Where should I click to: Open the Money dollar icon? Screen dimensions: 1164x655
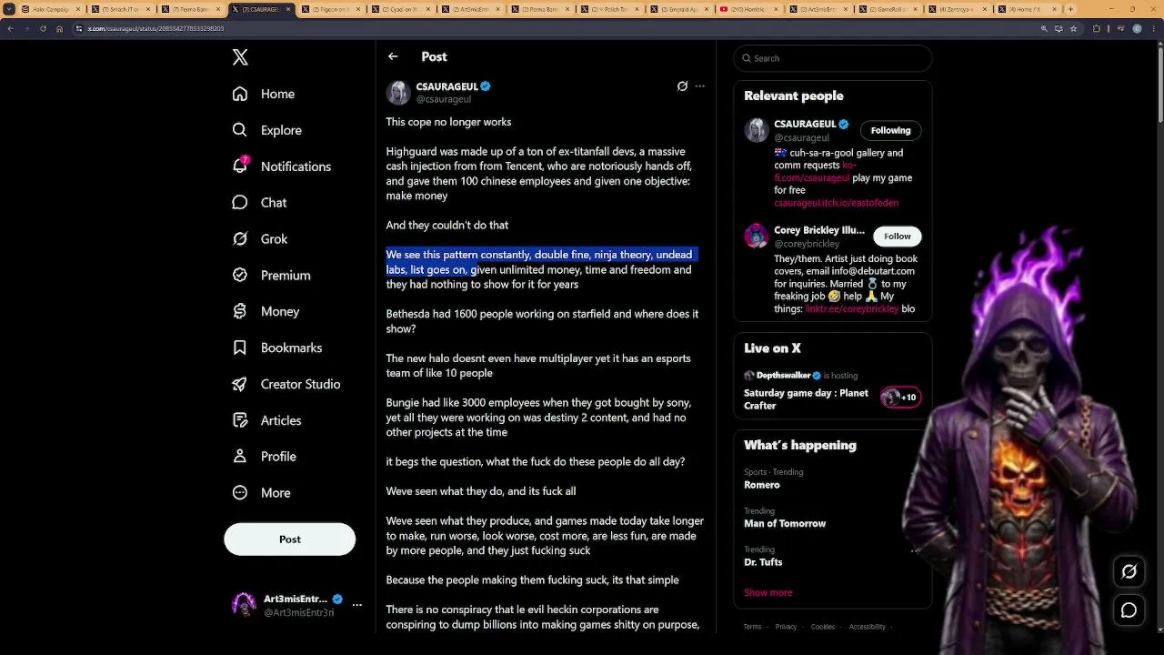[x=240, y=311]
